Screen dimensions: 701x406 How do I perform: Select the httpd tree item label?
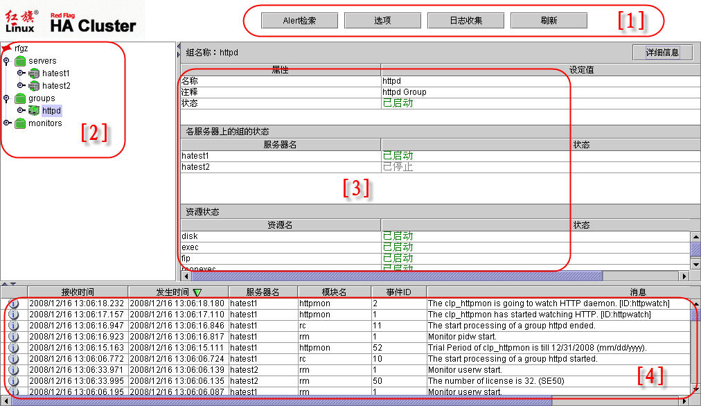(x=51, y=111)
